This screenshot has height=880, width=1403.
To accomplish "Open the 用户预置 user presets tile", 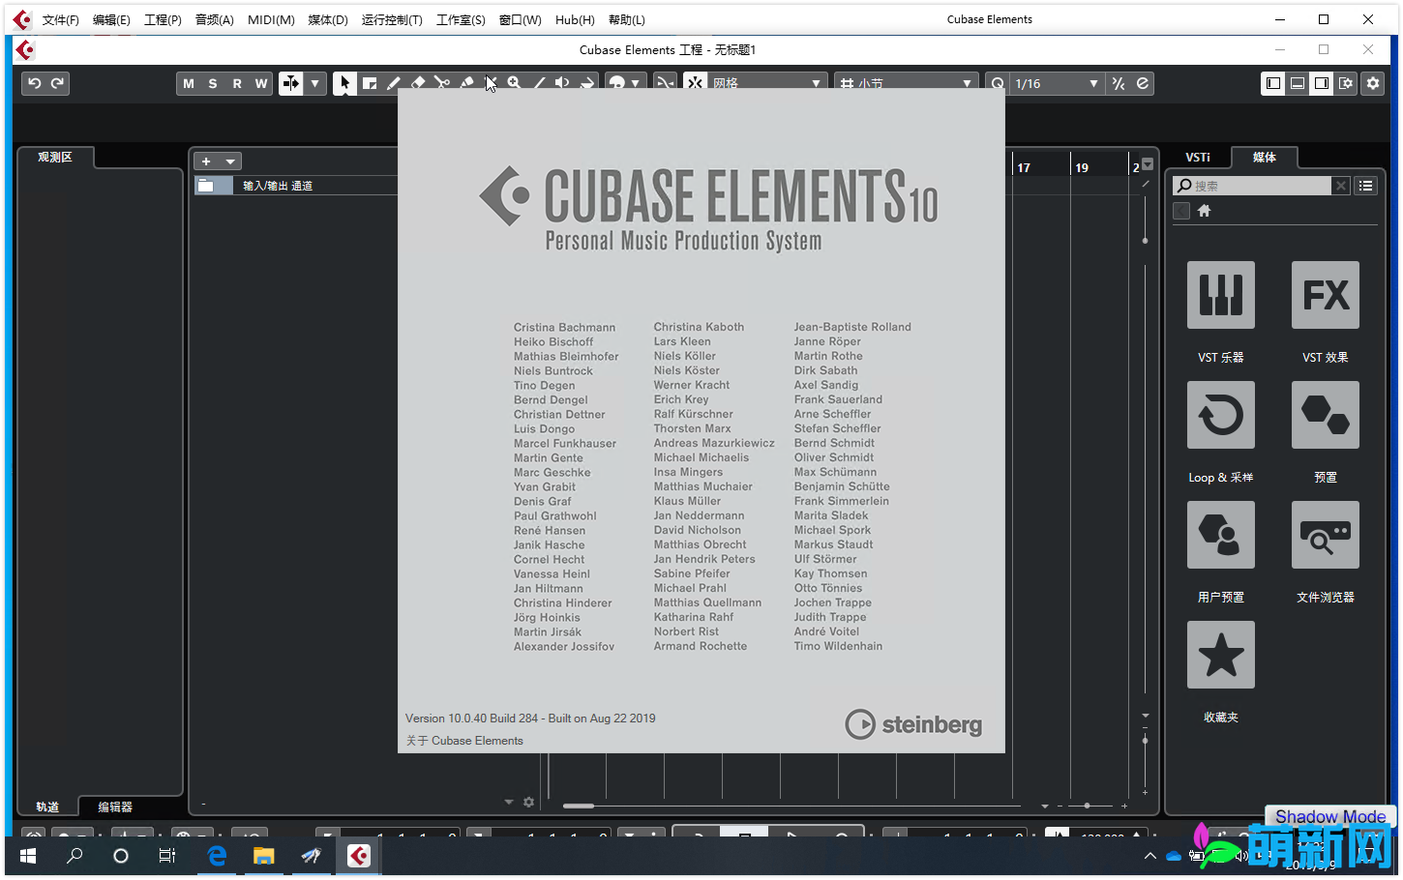I will click(1221, 535).
